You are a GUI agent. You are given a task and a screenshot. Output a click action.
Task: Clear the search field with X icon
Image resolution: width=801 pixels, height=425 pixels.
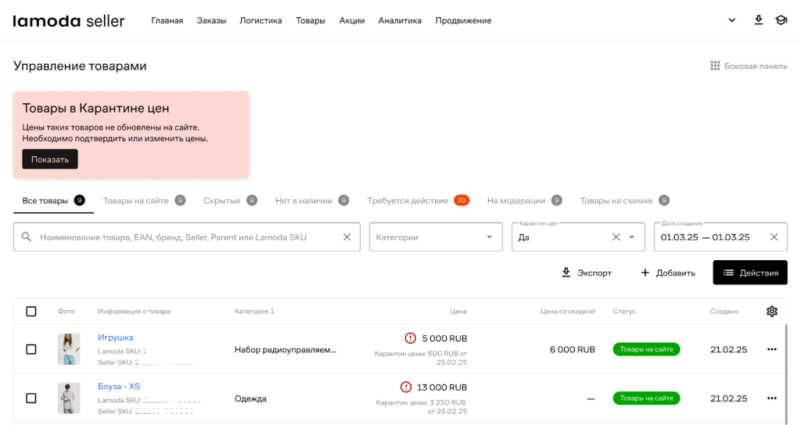347,237
